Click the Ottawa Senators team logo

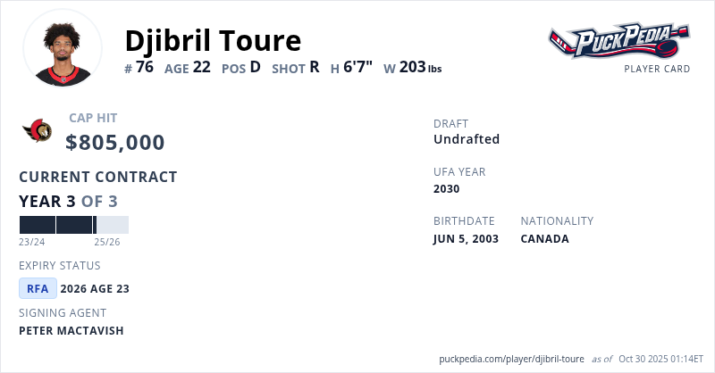[38, 131]
